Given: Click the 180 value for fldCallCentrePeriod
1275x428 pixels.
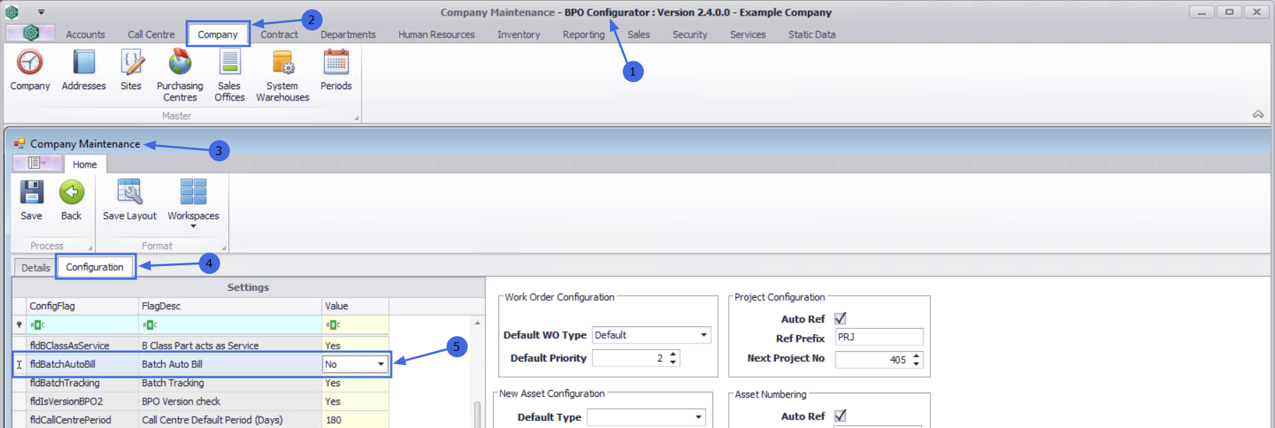Looking at the screenshot, I should coord(355,420).
